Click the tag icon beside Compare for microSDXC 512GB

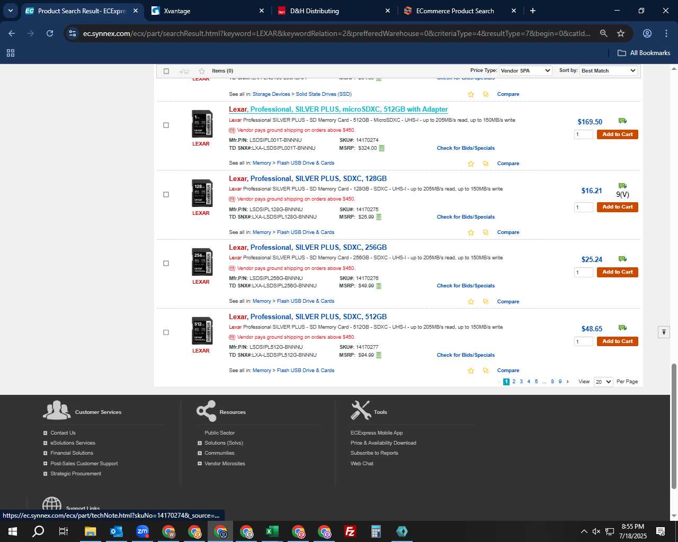pos(486,164)
